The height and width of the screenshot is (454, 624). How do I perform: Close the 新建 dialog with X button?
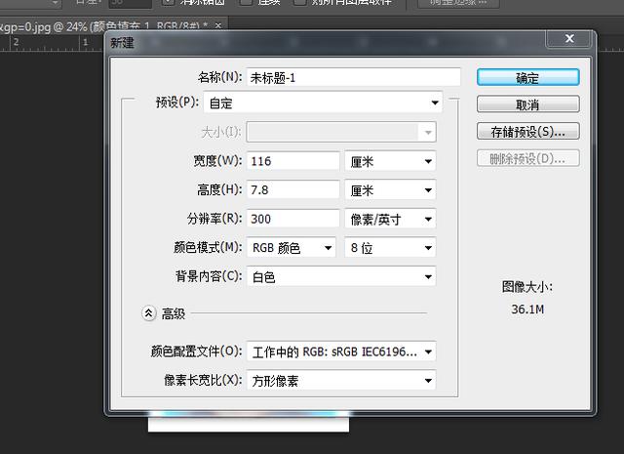pos(567,41)
